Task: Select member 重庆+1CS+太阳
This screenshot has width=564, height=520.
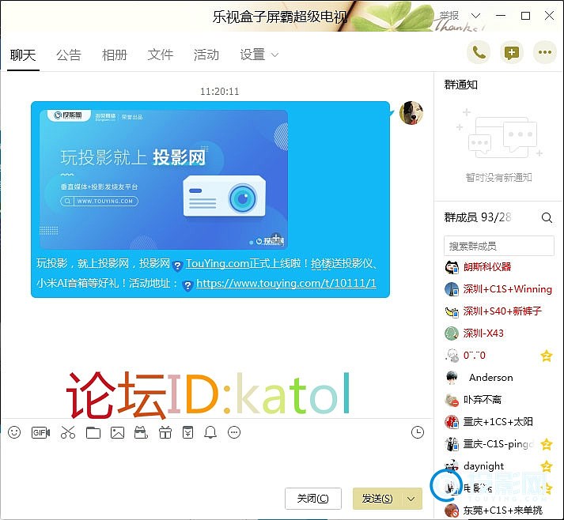Action: click(499, 422)
